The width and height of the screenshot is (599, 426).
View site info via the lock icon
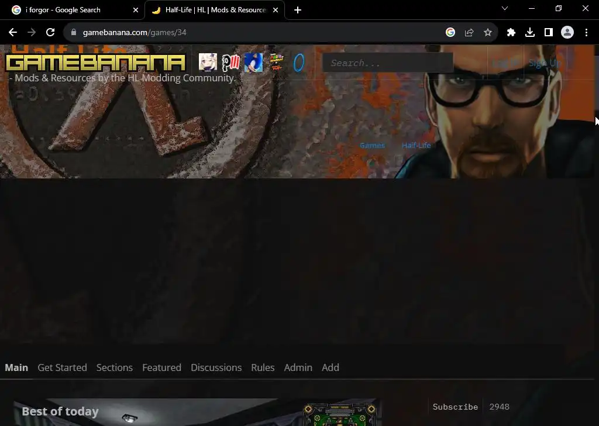(74, 32)
